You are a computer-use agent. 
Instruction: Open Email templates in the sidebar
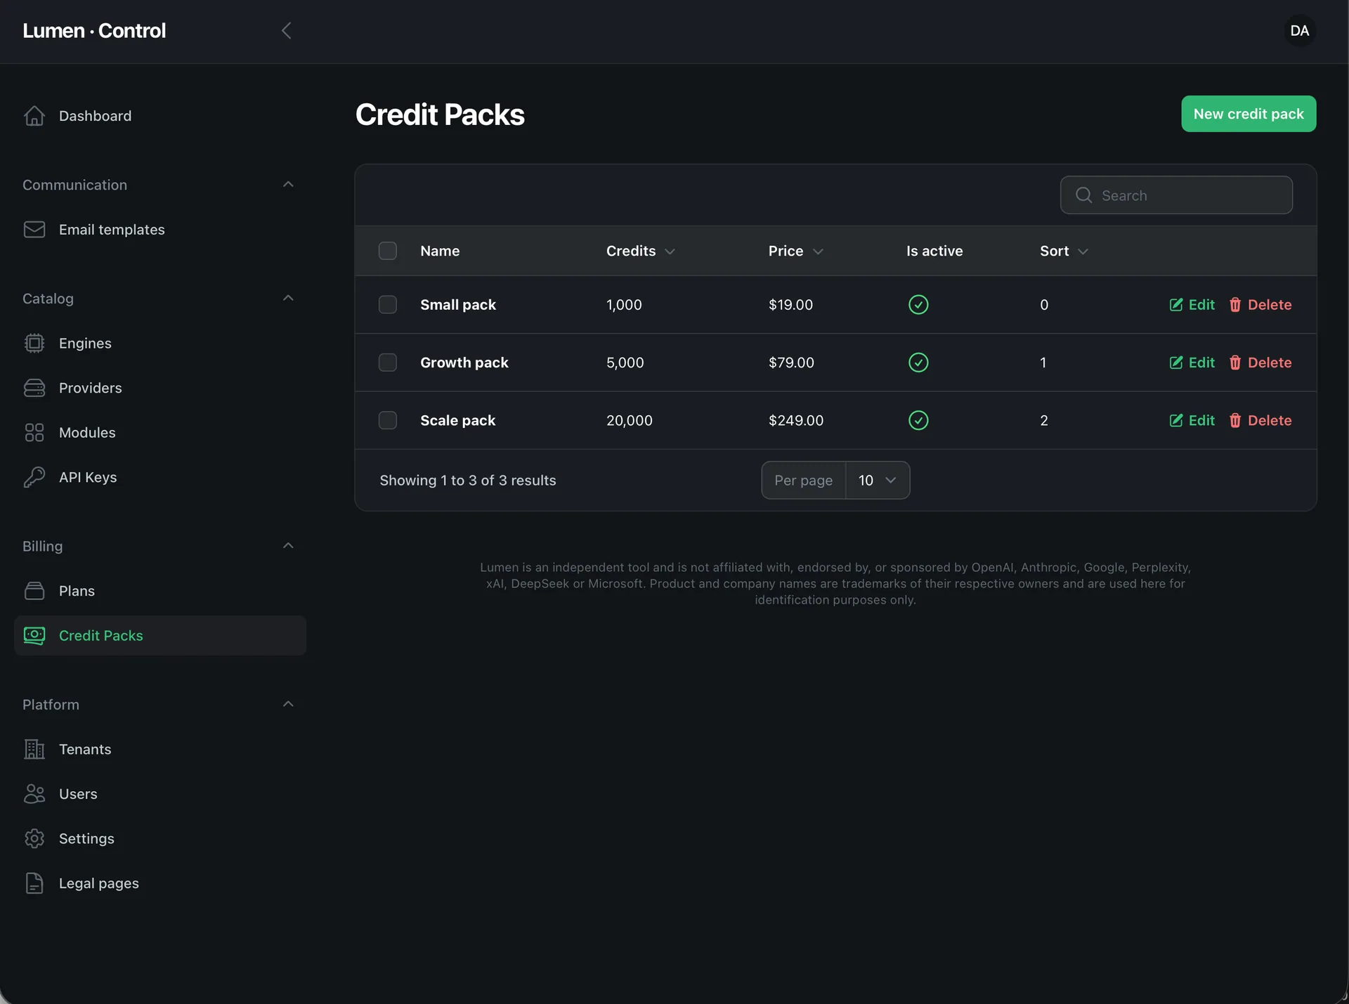[x=160, y=230]
